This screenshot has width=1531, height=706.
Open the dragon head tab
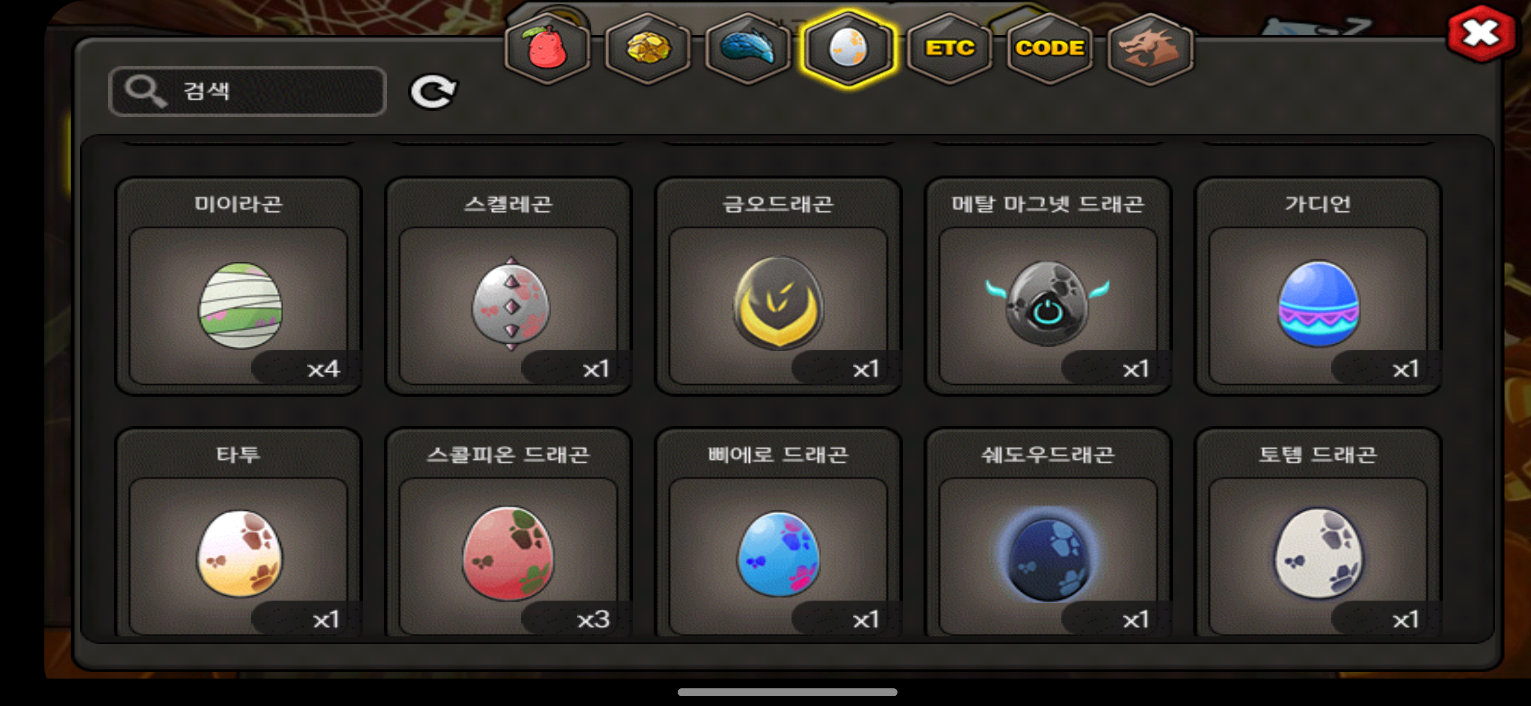(1150, 49)
